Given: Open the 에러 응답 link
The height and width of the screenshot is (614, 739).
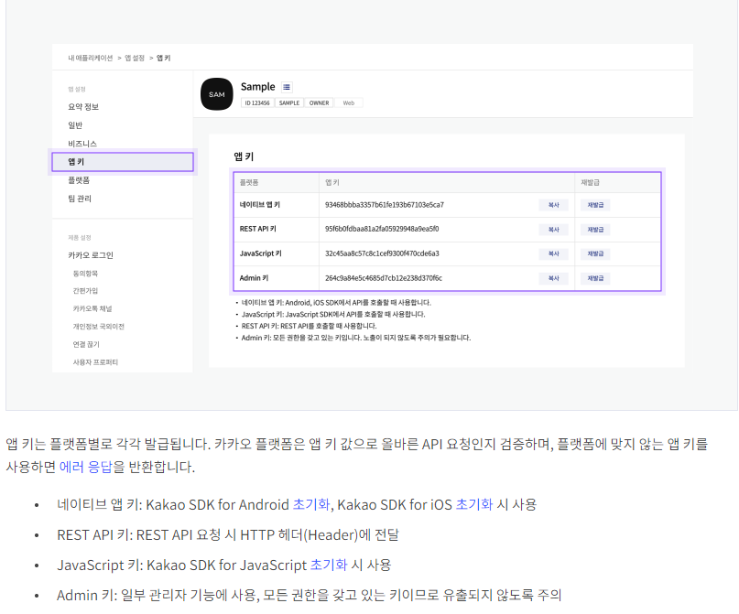Looking at the screenshot, I should (x=86, y=467).
